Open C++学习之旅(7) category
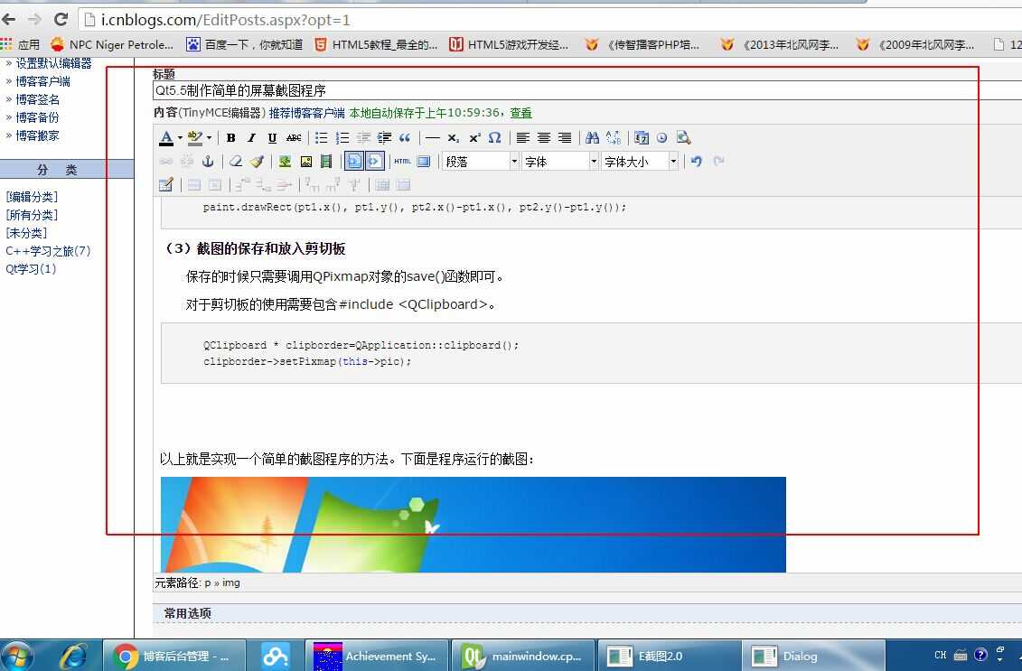 pos(48,251)
